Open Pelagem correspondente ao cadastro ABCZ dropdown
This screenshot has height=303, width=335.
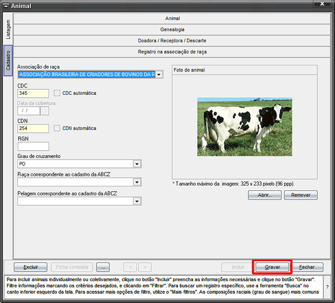coord(137,201)
